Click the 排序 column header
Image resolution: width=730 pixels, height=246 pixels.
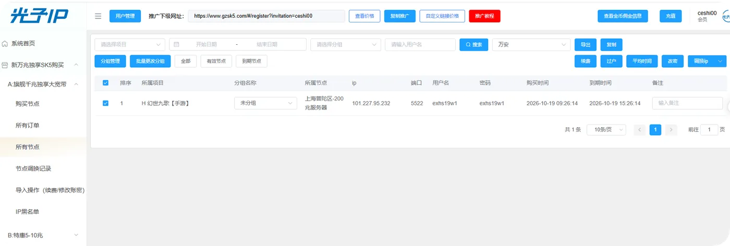tap(126, 83)
